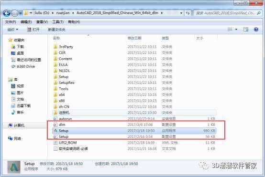Sort by the 类型 column header
Image resolution: width=265 pixels, height=177 pixels.
coord(166,38)
